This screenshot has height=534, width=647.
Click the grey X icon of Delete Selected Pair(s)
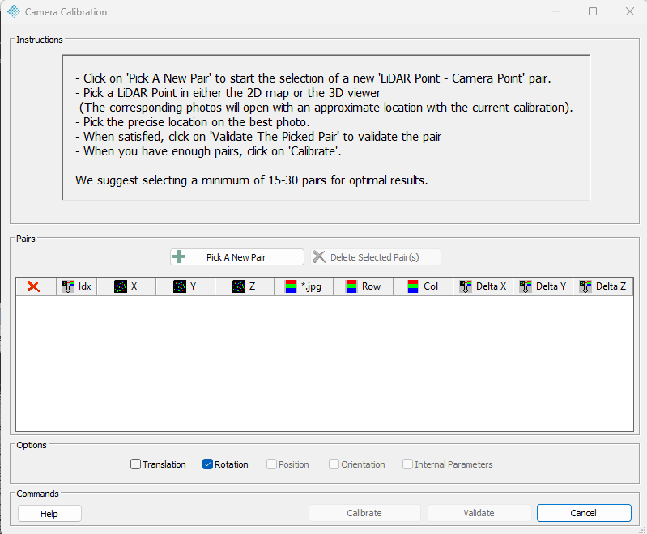318,257
